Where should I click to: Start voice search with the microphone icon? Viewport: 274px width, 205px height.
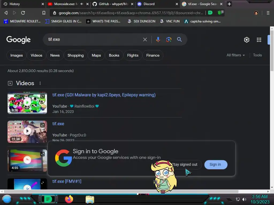point(158,40)
